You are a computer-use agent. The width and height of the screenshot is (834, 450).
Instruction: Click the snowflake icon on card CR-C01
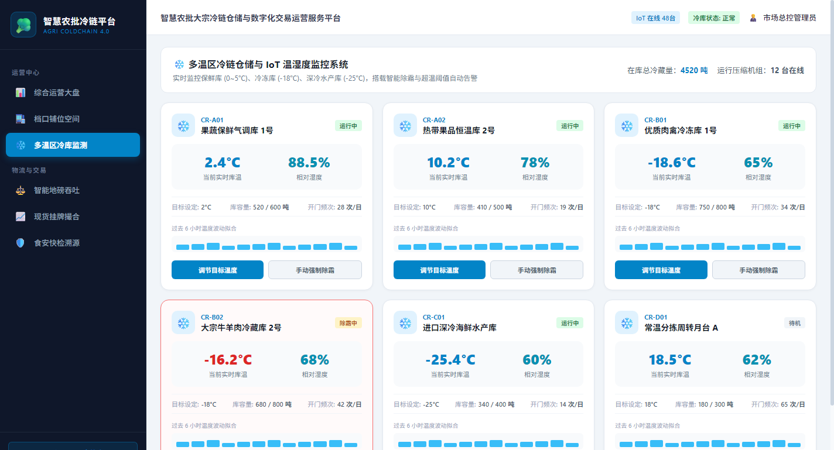click(405, 322)
